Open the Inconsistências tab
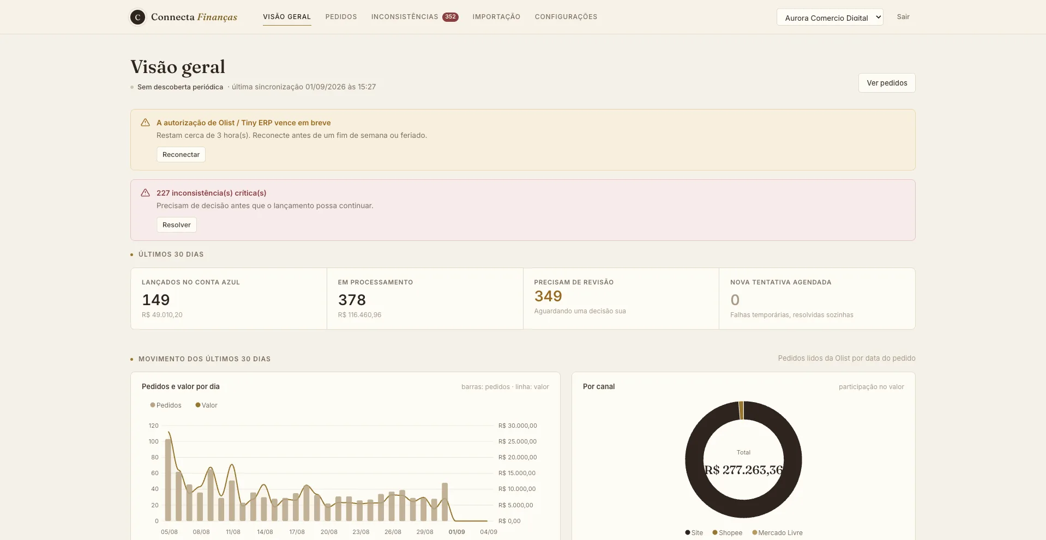Viewport: 1046px width, 540px height. point(405,17)
